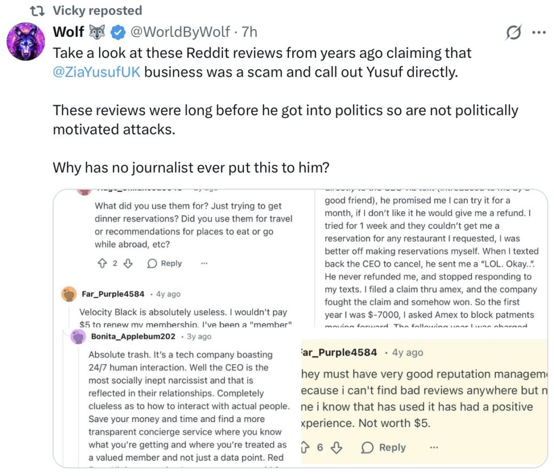Click the Grok circle-slash icon
554x476 pixels.
(513, 33)
